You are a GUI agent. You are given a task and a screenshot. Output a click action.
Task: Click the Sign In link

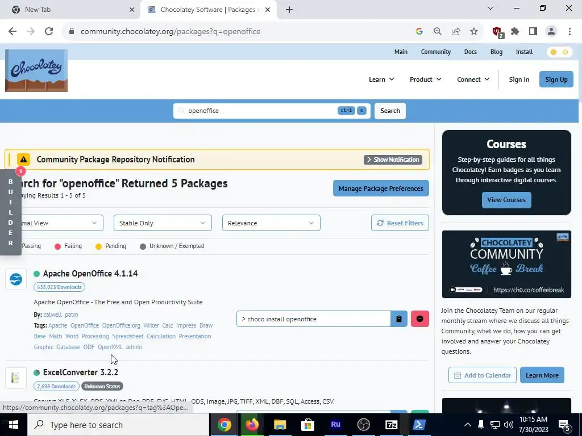click(x=519, y=79)
